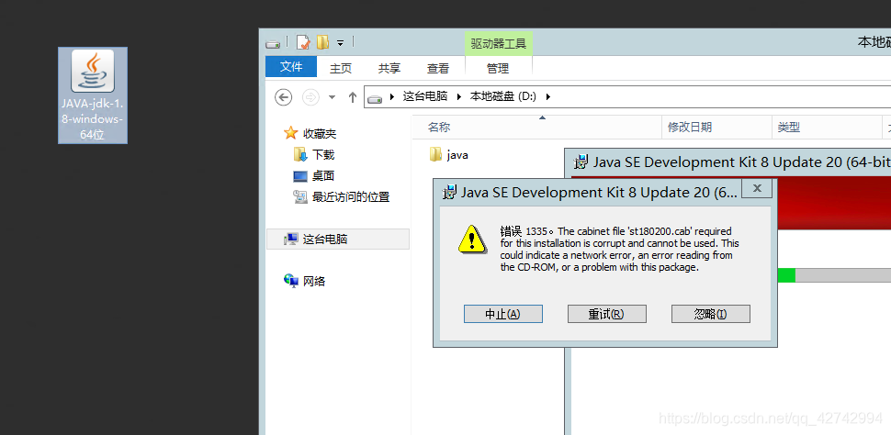Click the java folder icon
The height and width of the screenshot is (435, 891).
tap(435, 154)
